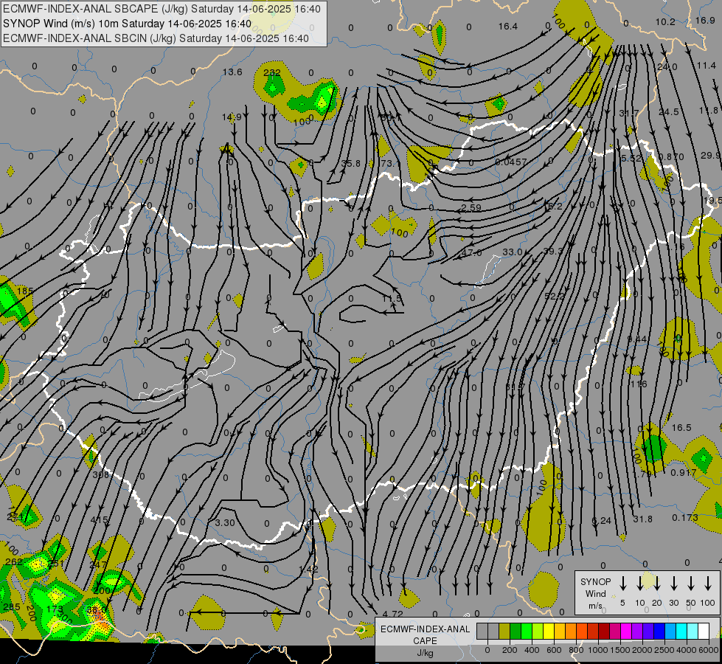
Task: Pick the dark green swatch in CAPE legend
Action: click(516, 632)
